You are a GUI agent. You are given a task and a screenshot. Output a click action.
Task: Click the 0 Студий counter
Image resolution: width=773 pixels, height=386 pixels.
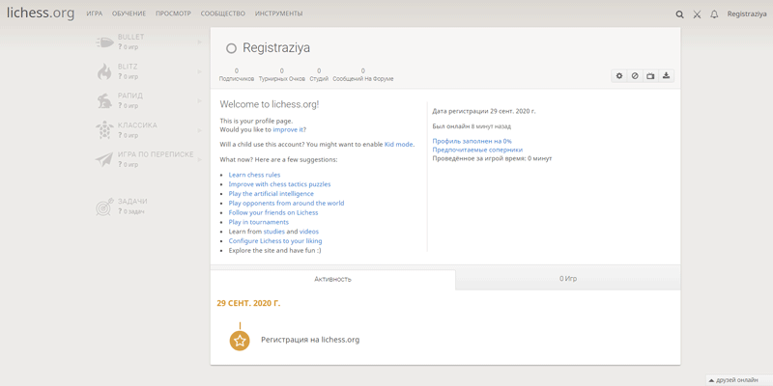tap(319, 75)
